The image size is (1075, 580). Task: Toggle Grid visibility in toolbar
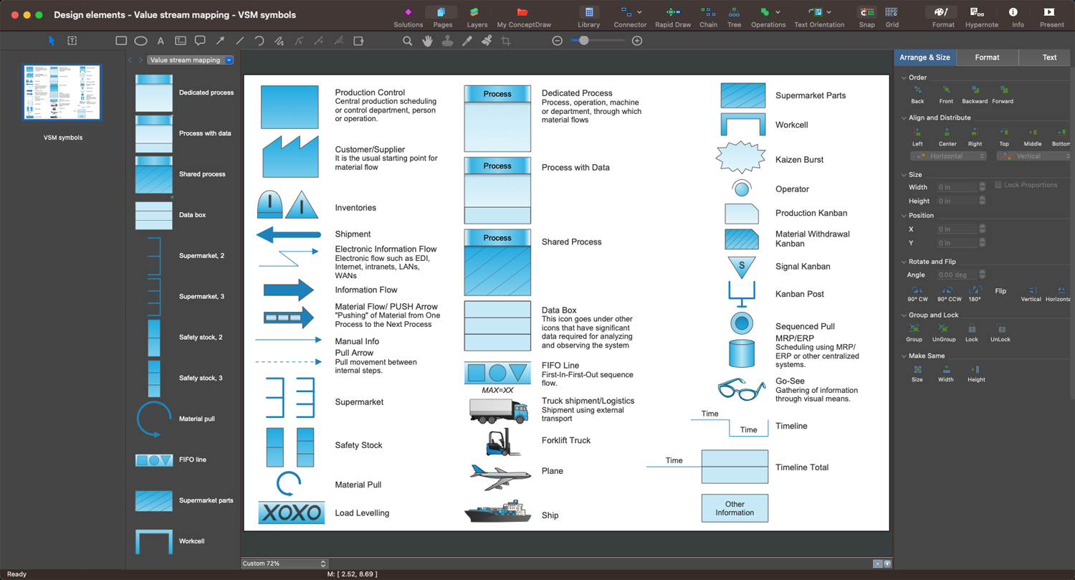(892, 13)
